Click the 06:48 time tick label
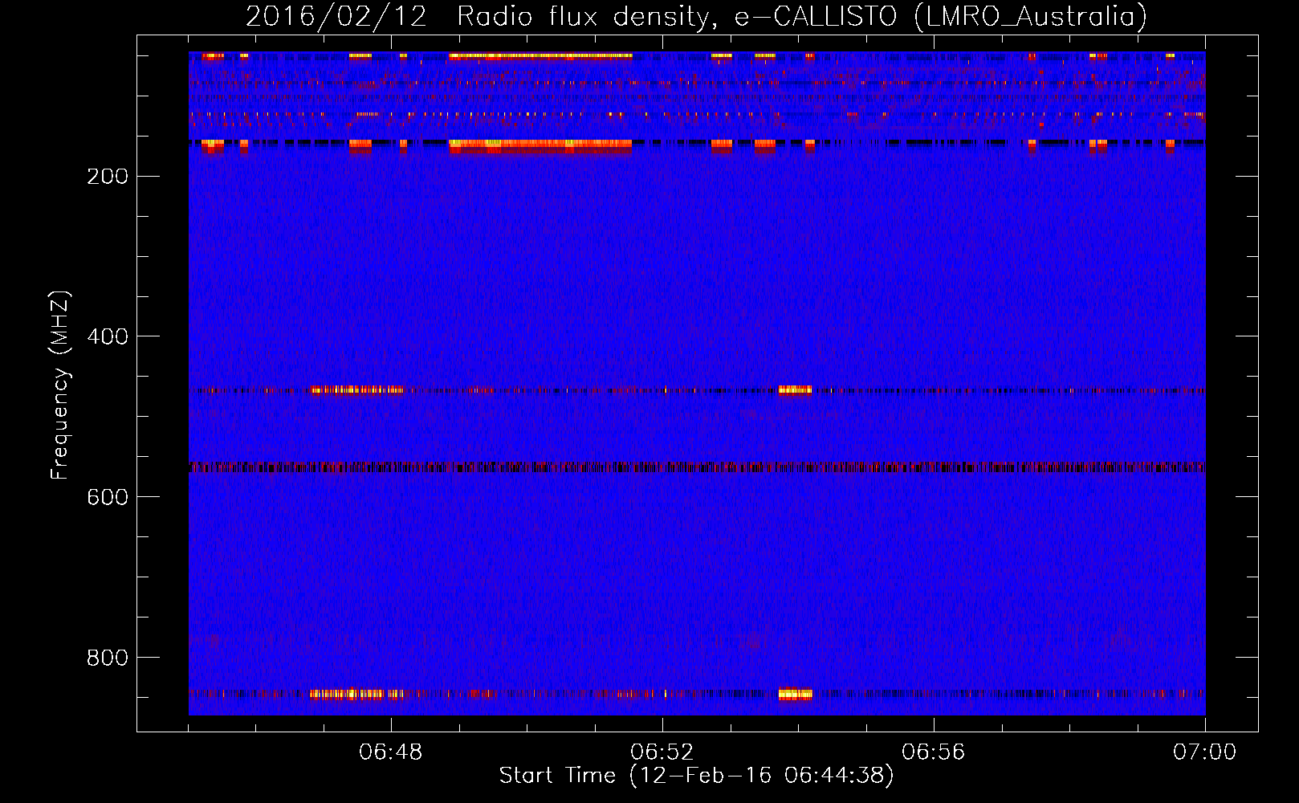 click(391, 752)
